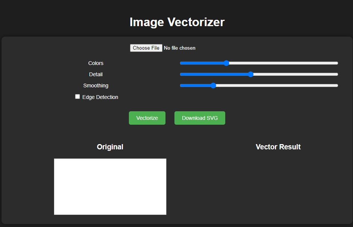Click the Colors slider handle
This screenshot has height=227, width=353.
226,63
